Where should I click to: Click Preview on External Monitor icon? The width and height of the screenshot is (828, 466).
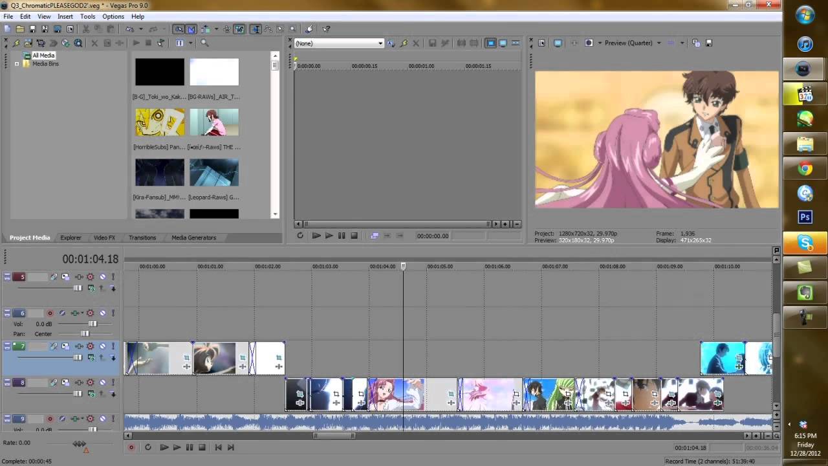click(x=558, y=43)
